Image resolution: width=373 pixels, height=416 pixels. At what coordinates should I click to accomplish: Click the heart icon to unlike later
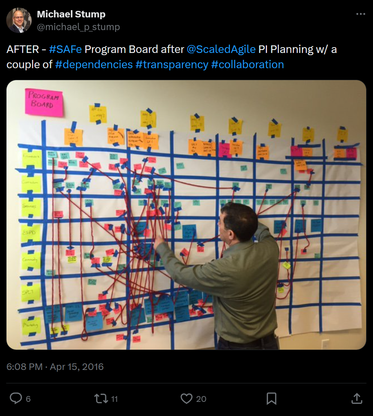(187, 398)
